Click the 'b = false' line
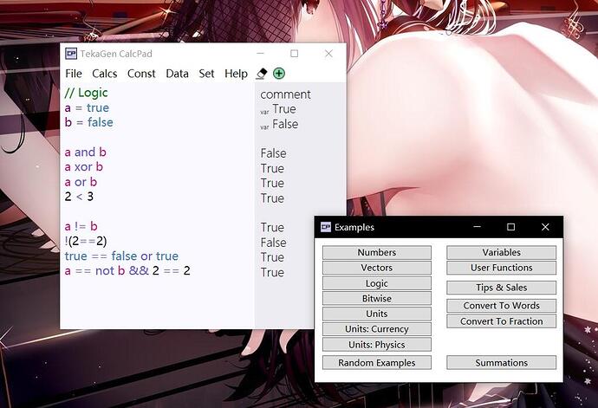Screen dimensions: 598x408 (89, 122)
